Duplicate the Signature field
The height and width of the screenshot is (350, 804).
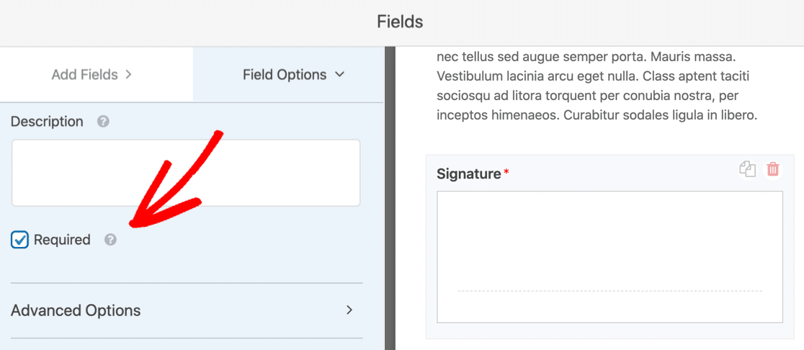pos(748,169)
